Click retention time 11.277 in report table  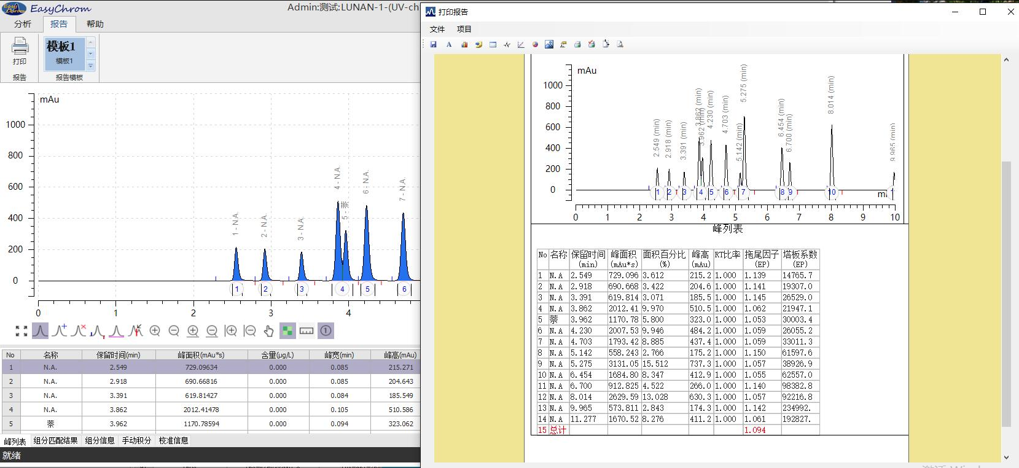pyautogui.click(x=584, y=419)
